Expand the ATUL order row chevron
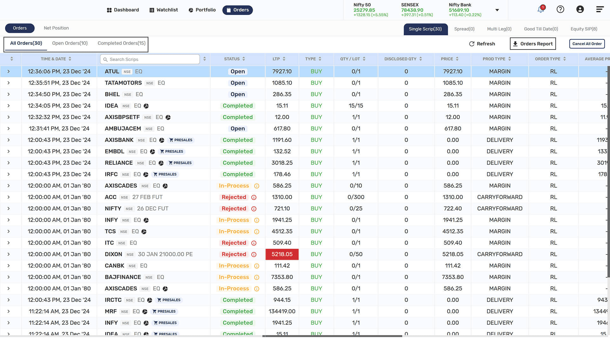This screenshot has height=338, width=610. [x=9, y=72]
